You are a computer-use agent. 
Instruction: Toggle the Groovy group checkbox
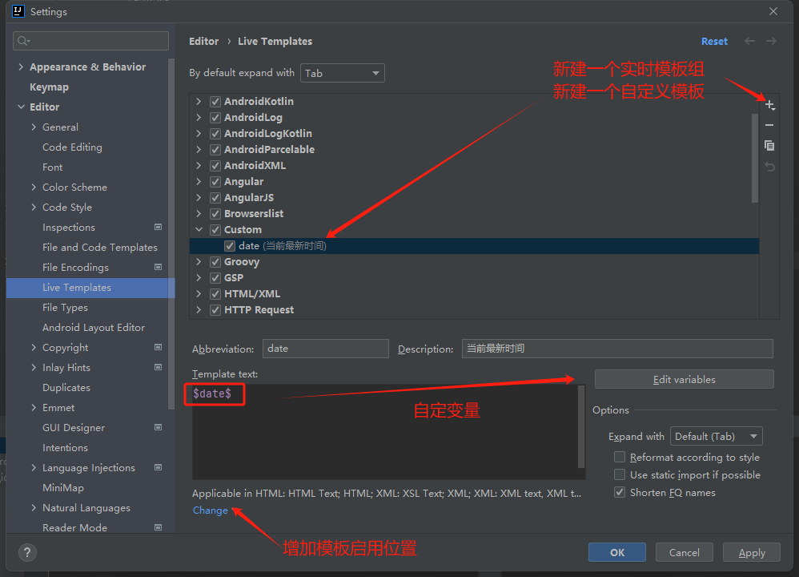pos(215,262)
